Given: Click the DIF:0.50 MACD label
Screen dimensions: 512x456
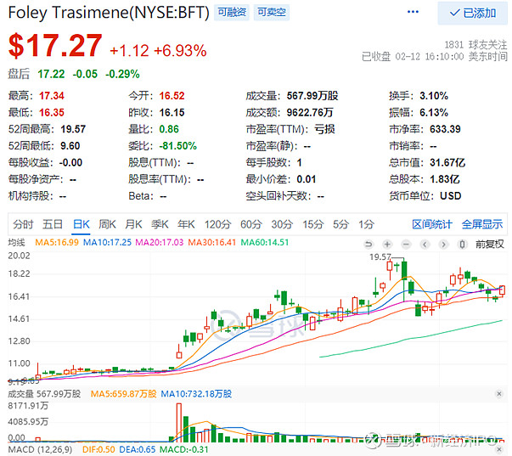Looking at the screenshot, I should tap(98, 450).
